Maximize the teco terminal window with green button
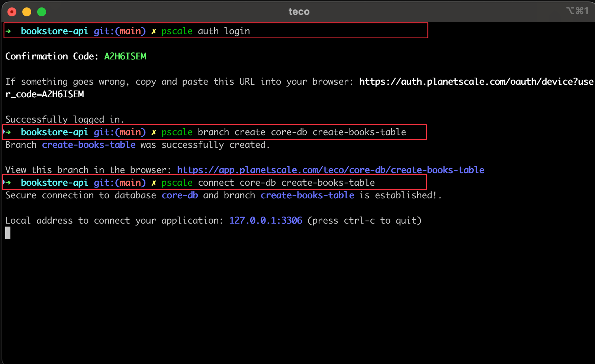This screenshot has height=364, width=595. tap(42, 12)
